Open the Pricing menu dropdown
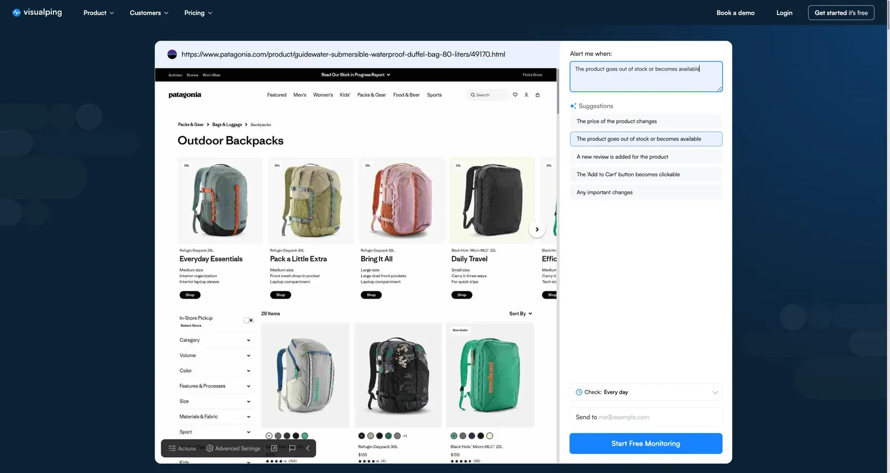The width and height of the screenshot is (890, 473). click(198, 13)
